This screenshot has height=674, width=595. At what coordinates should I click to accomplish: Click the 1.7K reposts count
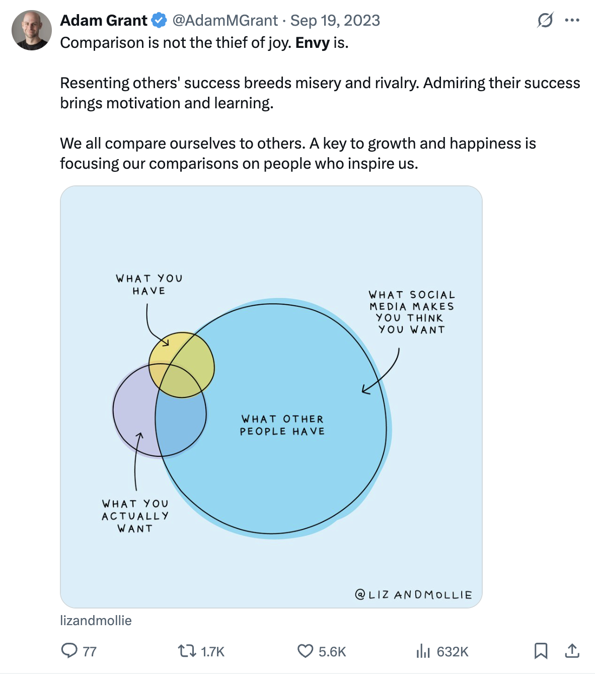click(212, 652)
